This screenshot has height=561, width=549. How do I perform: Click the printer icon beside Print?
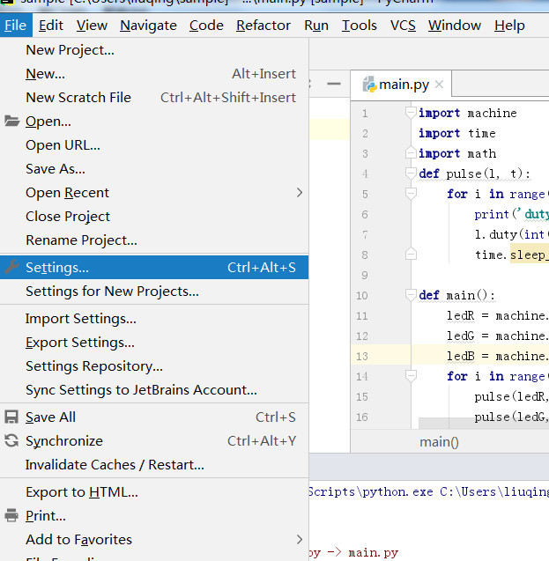(11, 515)
